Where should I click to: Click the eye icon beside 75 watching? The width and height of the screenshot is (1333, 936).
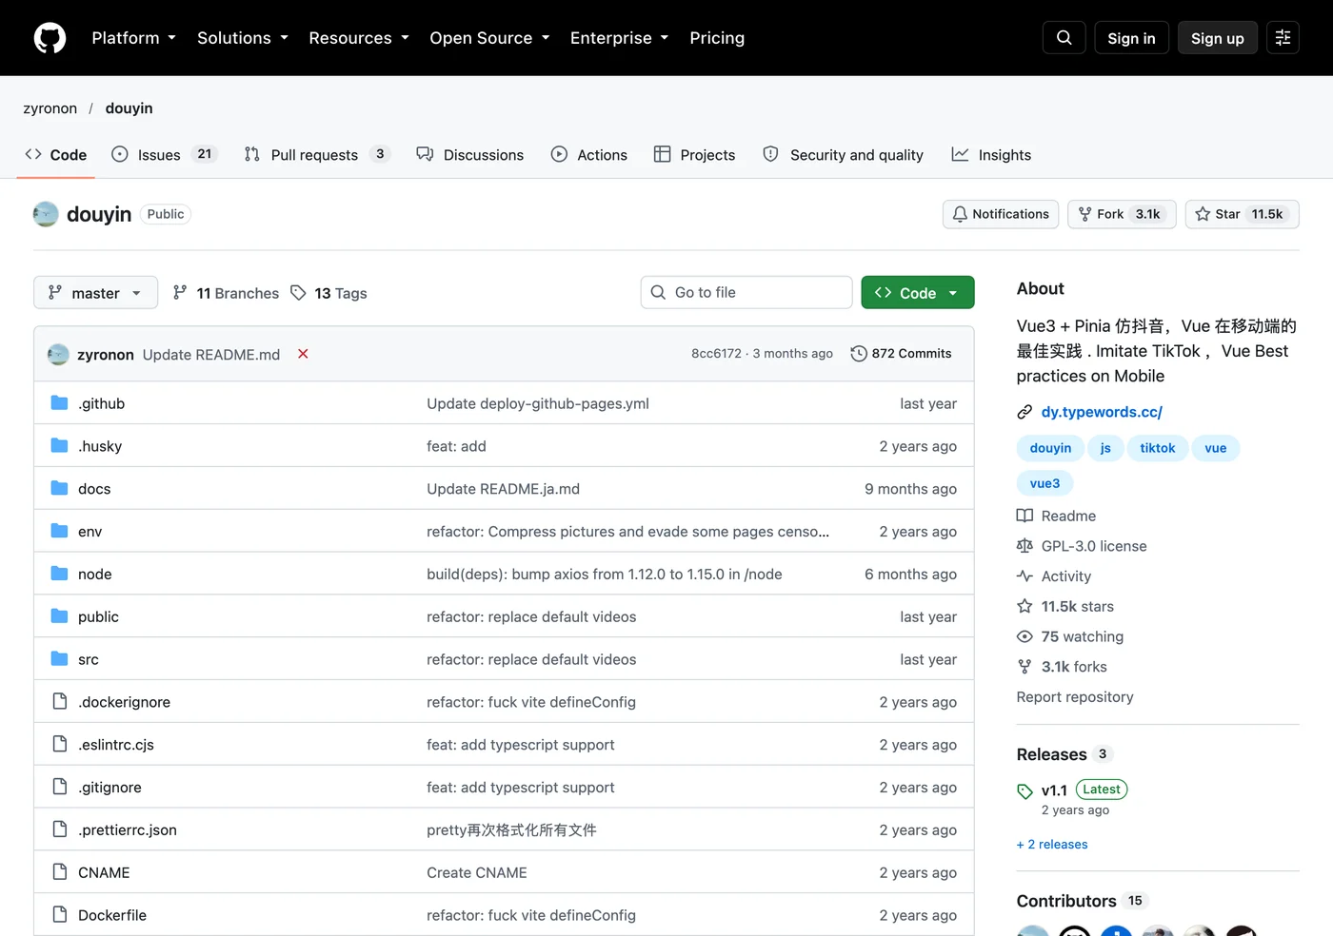click(1025, 636)
